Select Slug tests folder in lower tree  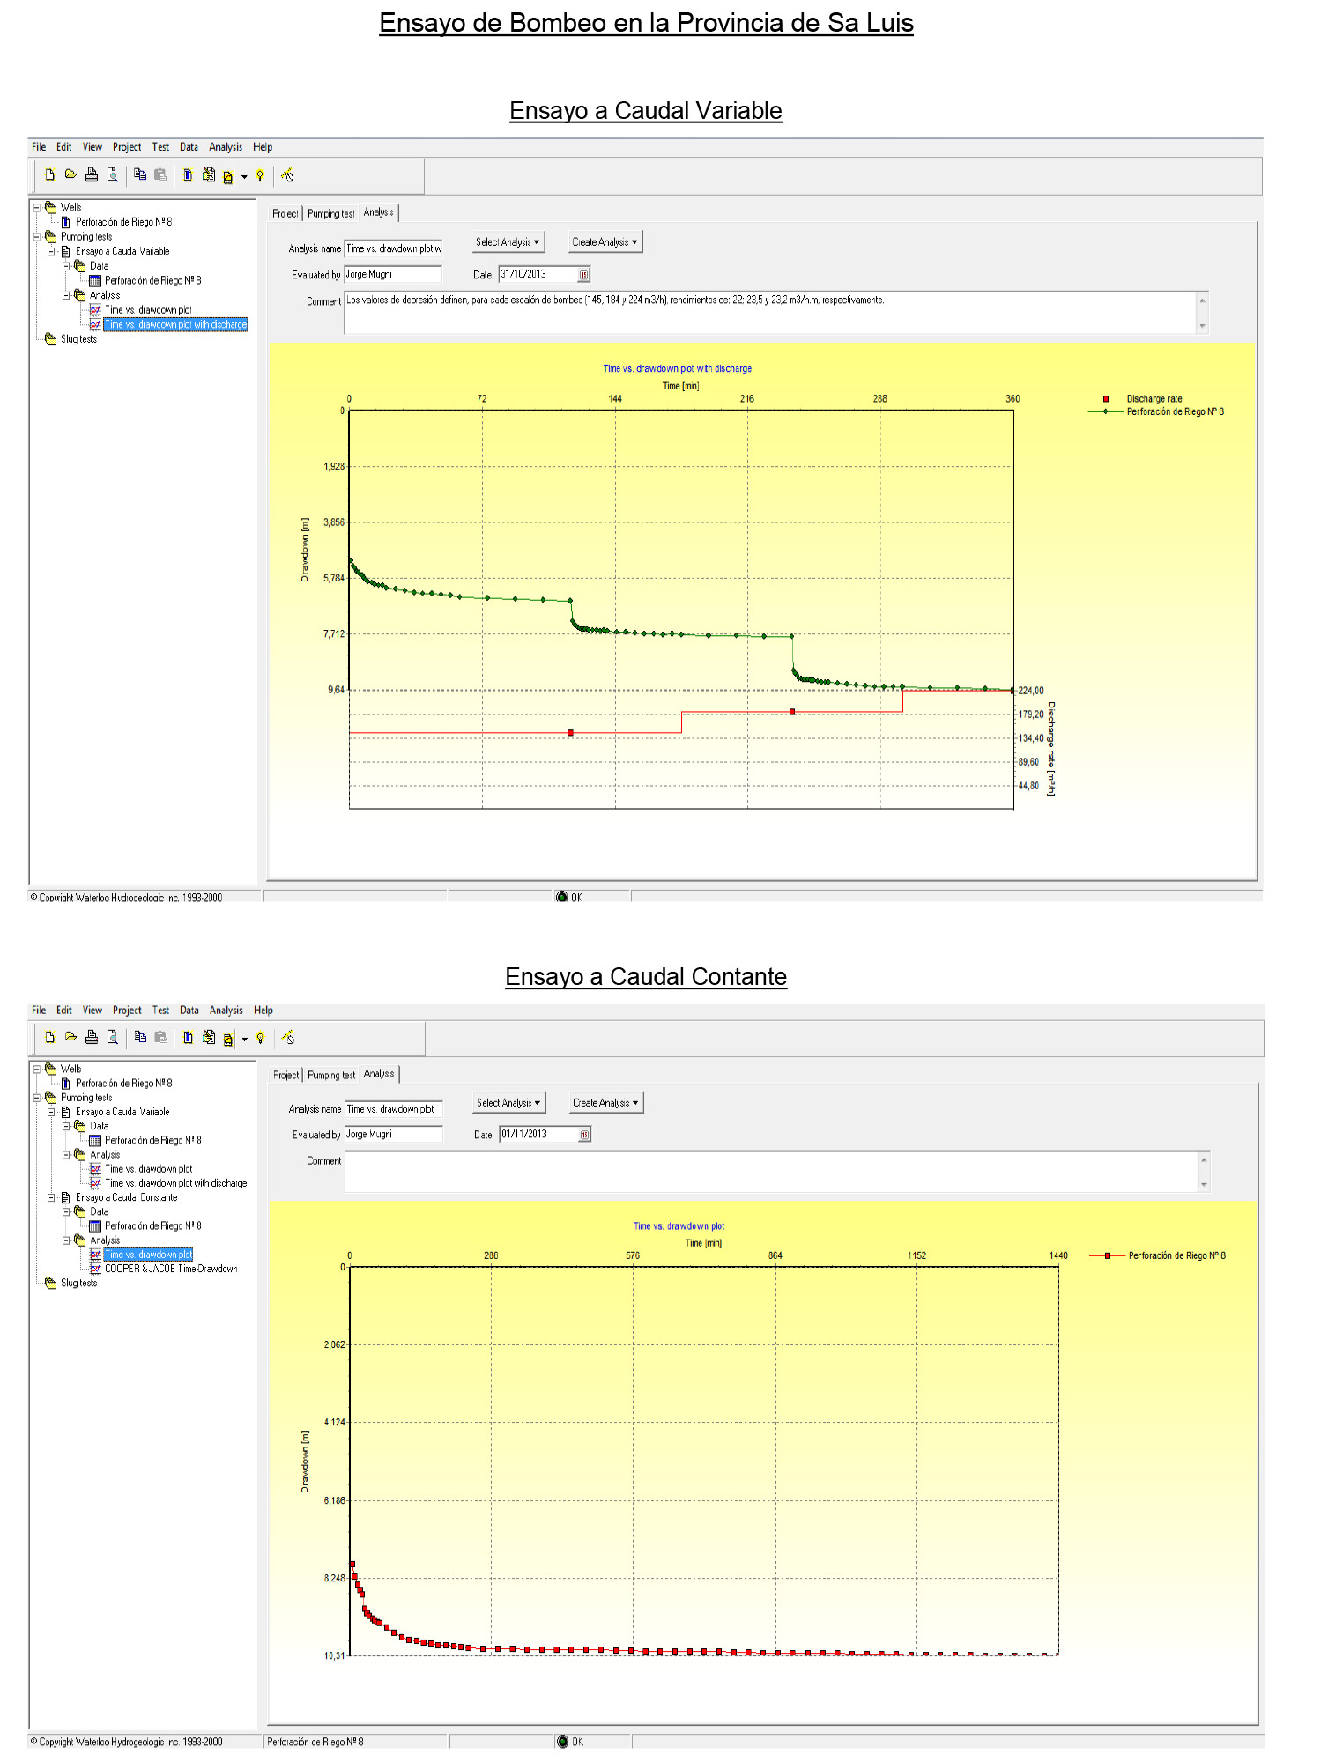click(x=78, y=1284)
